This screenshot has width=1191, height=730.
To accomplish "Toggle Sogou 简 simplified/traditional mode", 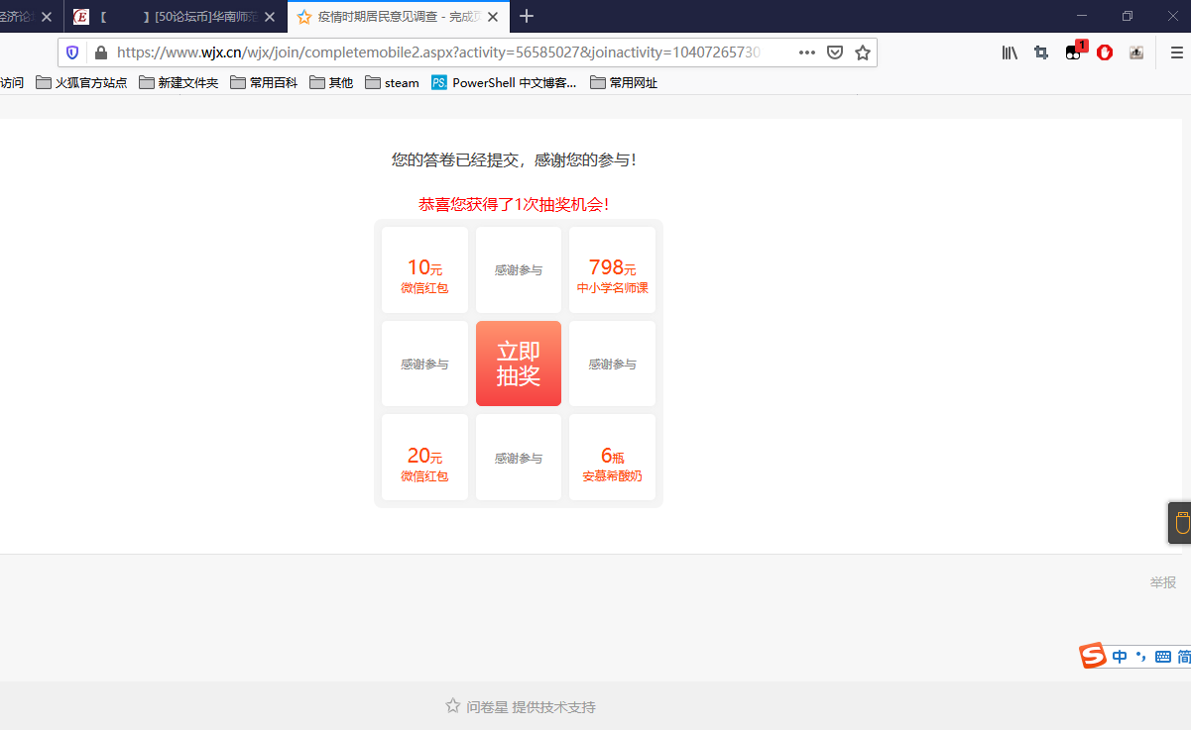I will pos(1184,657).
